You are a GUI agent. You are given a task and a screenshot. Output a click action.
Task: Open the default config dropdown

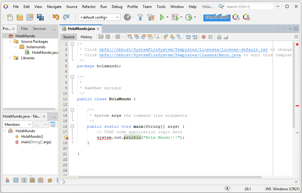pyautogui.click(x=99, y=17)
